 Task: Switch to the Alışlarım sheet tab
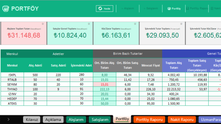pos(76,120)
